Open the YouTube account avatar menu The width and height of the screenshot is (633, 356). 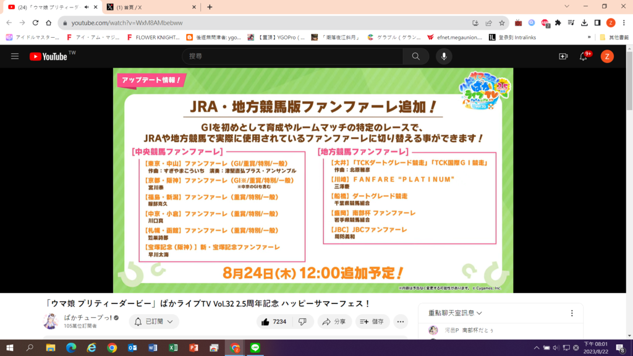(607, 56)
